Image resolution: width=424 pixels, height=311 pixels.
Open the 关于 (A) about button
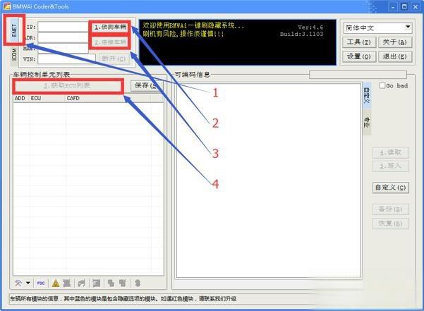pyautogui.click(x=395, y=42)
